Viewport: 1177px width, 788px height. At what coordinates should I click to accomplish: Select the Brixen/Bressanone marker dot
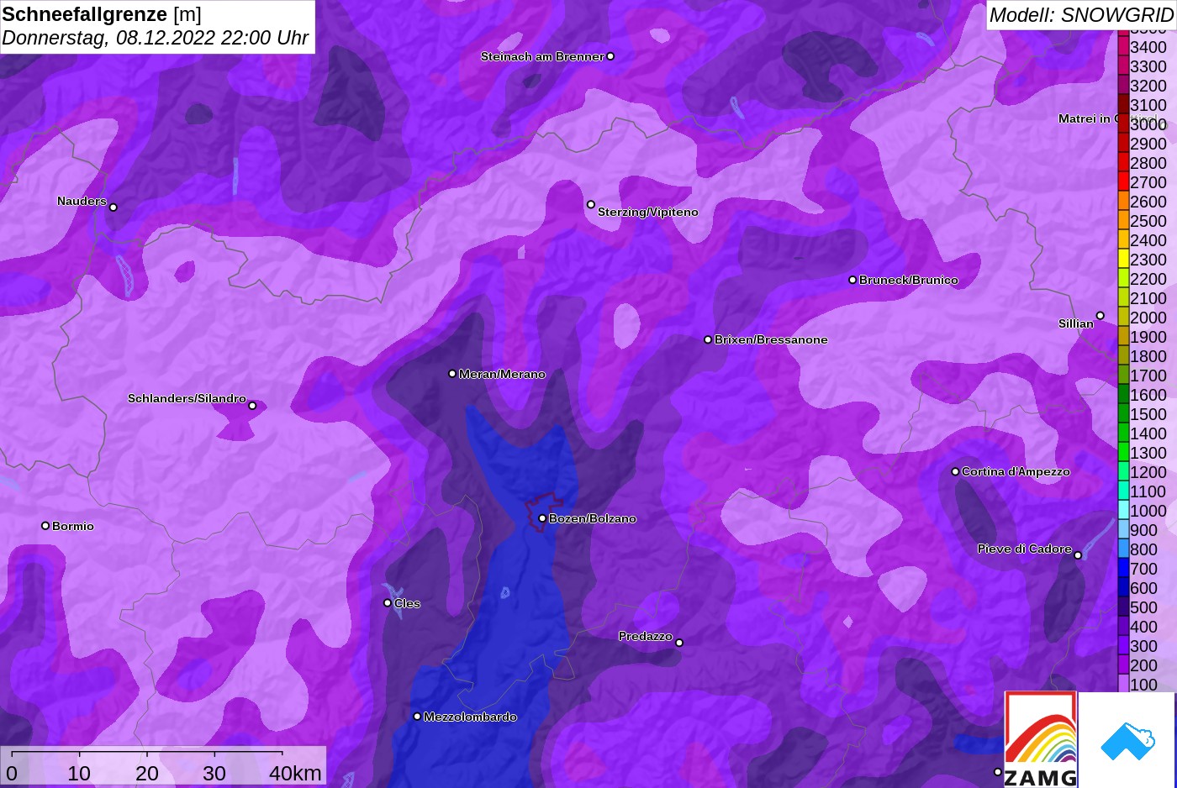708,339
